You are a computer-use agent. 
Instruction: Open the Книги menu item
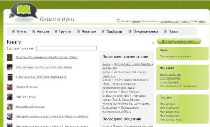pos(19,31)
